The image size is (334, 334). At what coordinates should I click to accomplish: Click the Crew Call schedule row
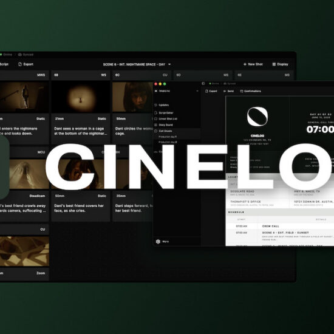coord(280,227)
